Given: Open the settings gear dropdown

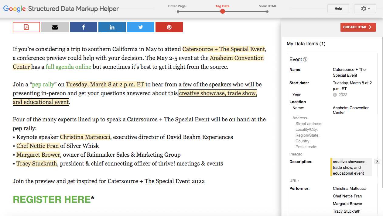Looking at the screenshot, I should [365, 9].
